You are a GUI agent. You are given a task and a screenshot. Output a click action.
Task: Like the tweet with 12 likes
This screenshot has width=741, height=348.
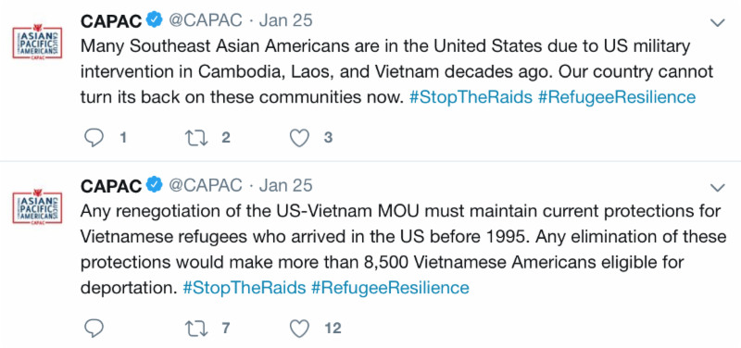299,329
